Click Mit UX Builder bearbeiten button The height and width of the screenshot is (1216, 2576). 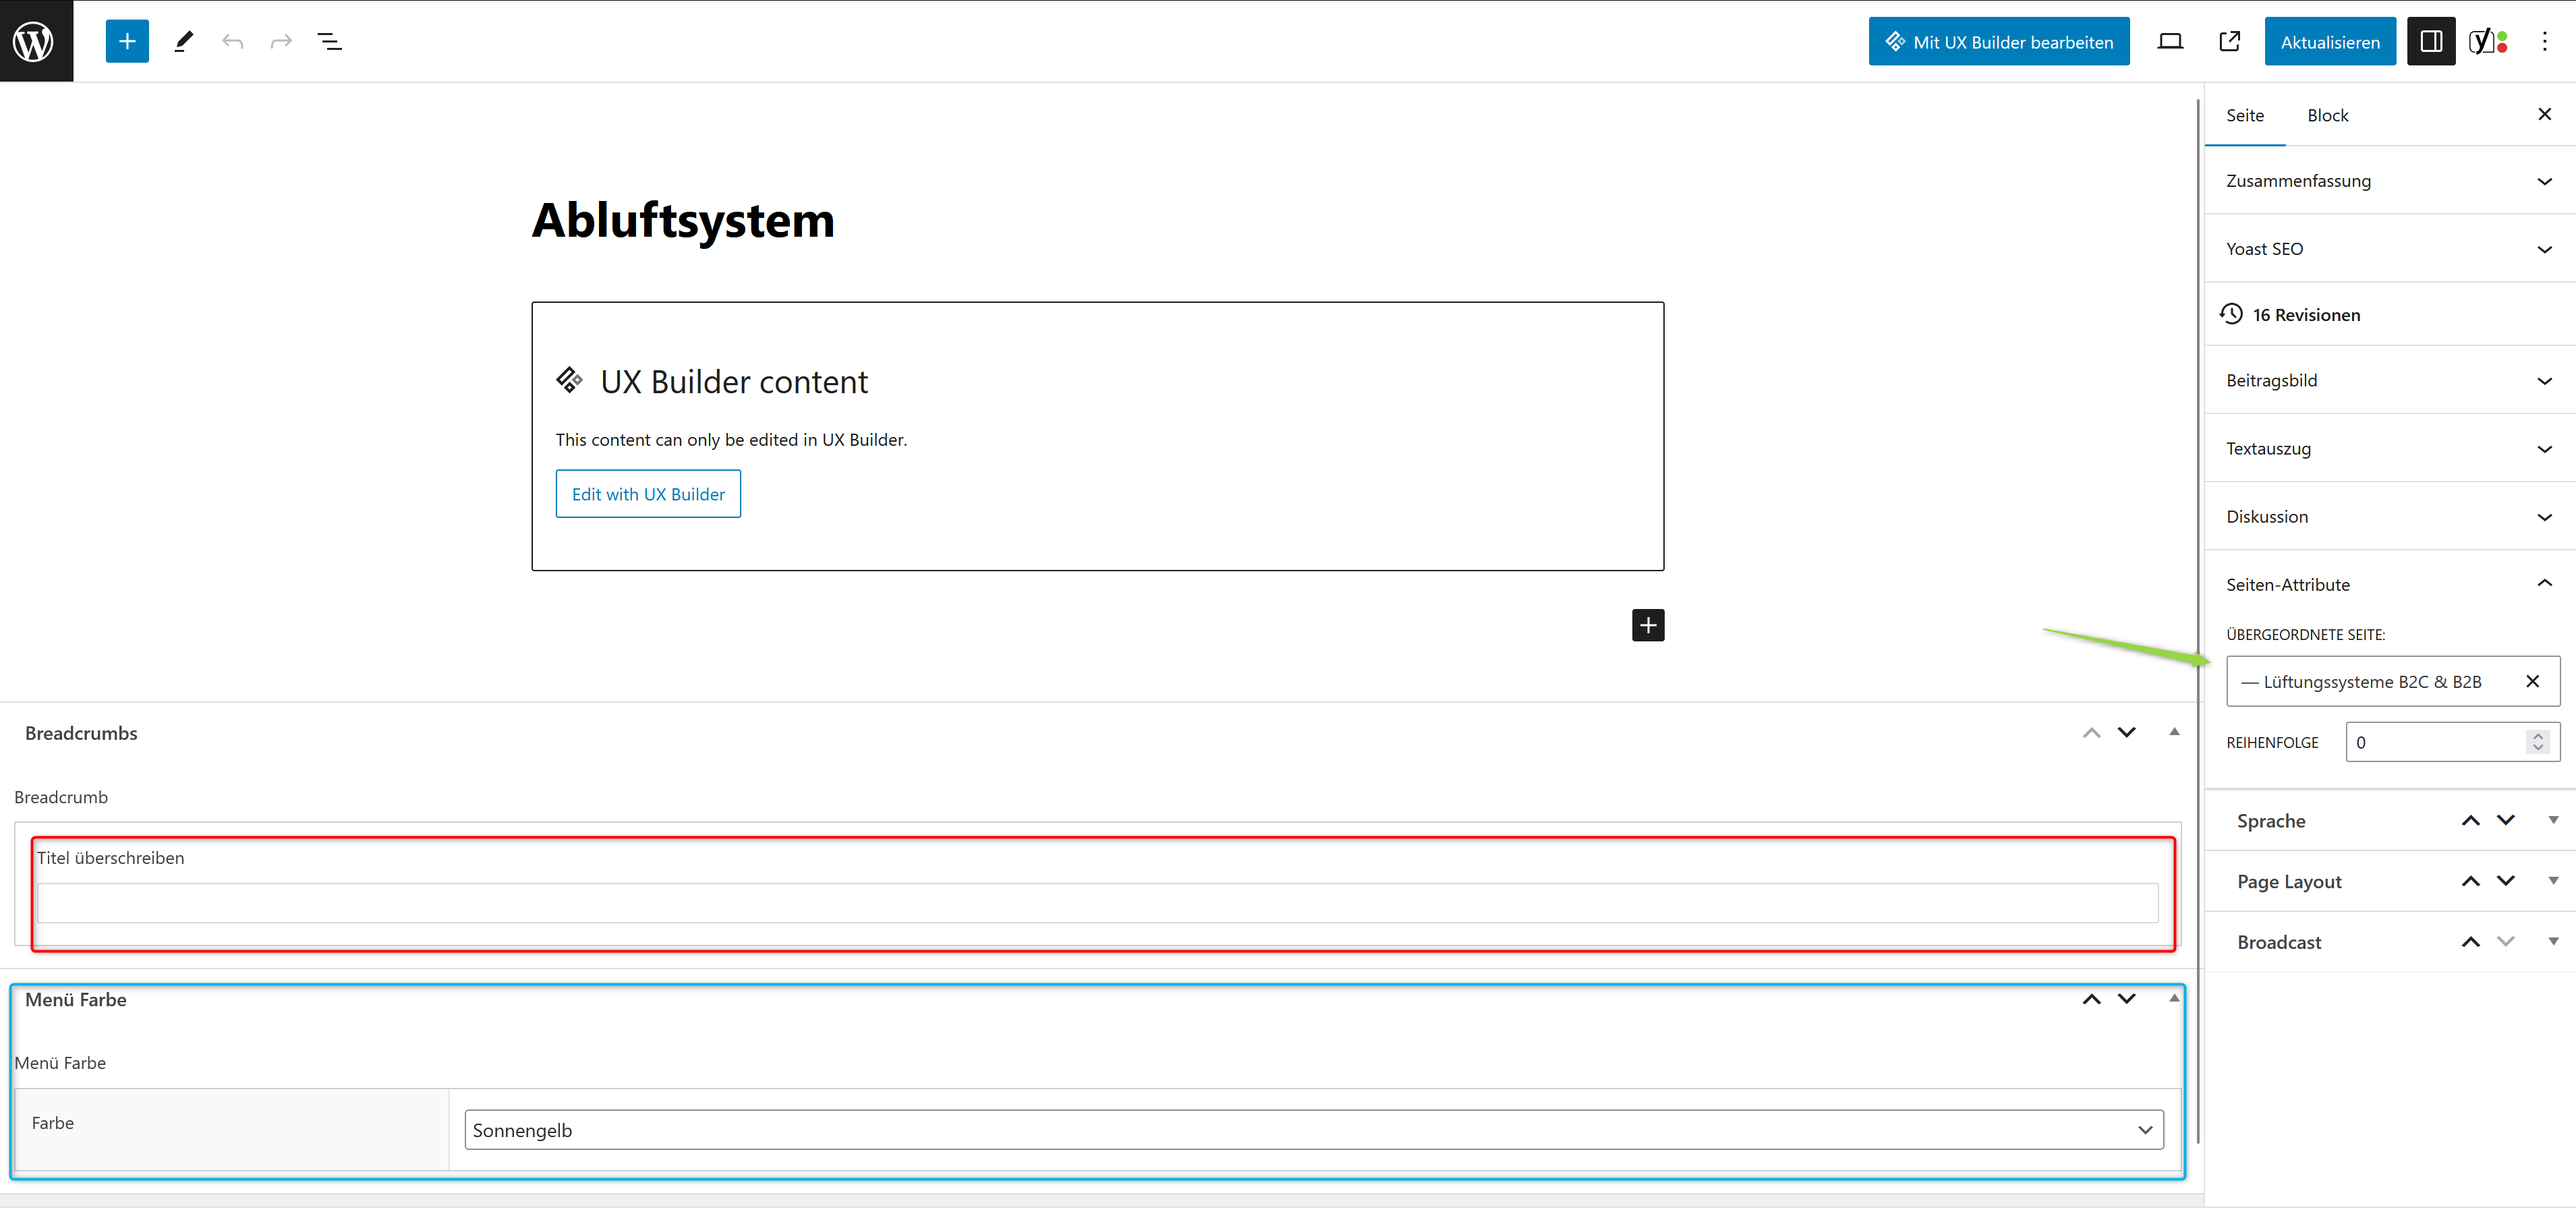click(x=1999, y=41)
